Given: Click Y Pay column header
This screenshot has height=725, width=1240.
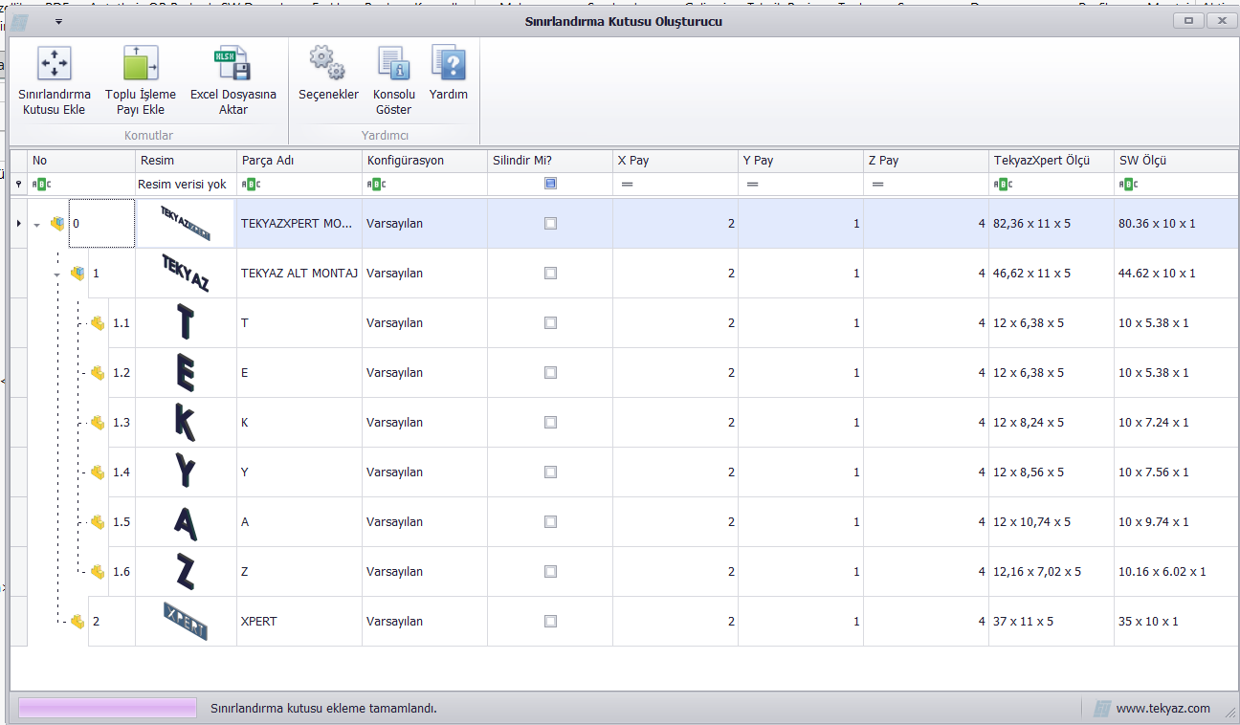Looking at the screenshot, I should (801, 161).
